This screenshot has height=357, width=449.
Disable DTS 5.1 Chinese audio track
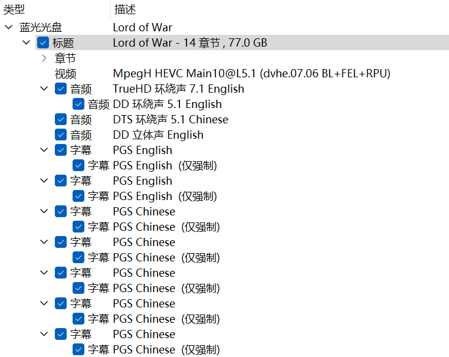point(61,119)
